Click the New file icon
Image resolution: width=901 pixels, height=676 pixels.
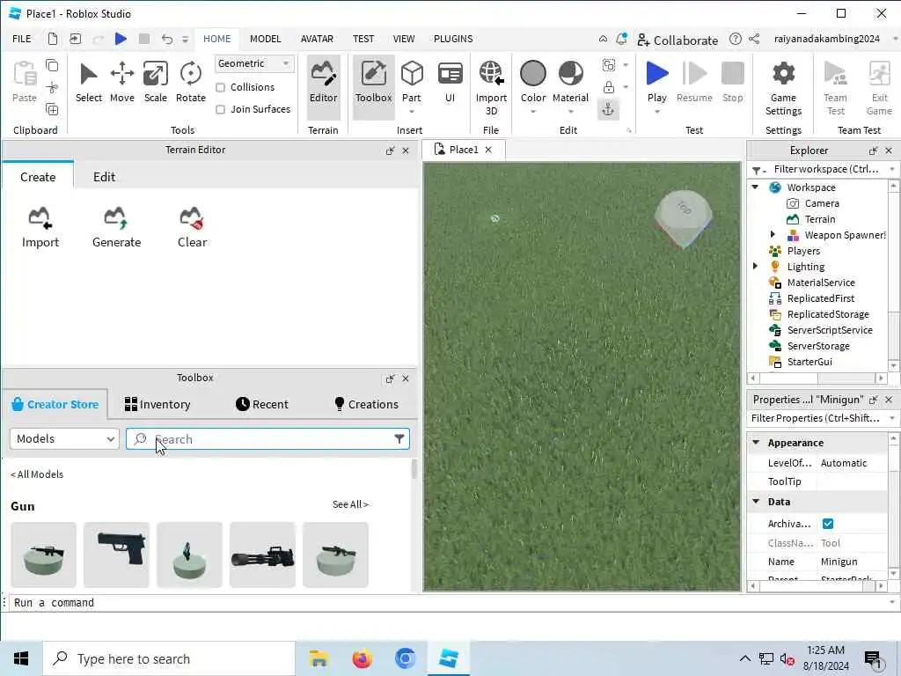tap(52, 39)
